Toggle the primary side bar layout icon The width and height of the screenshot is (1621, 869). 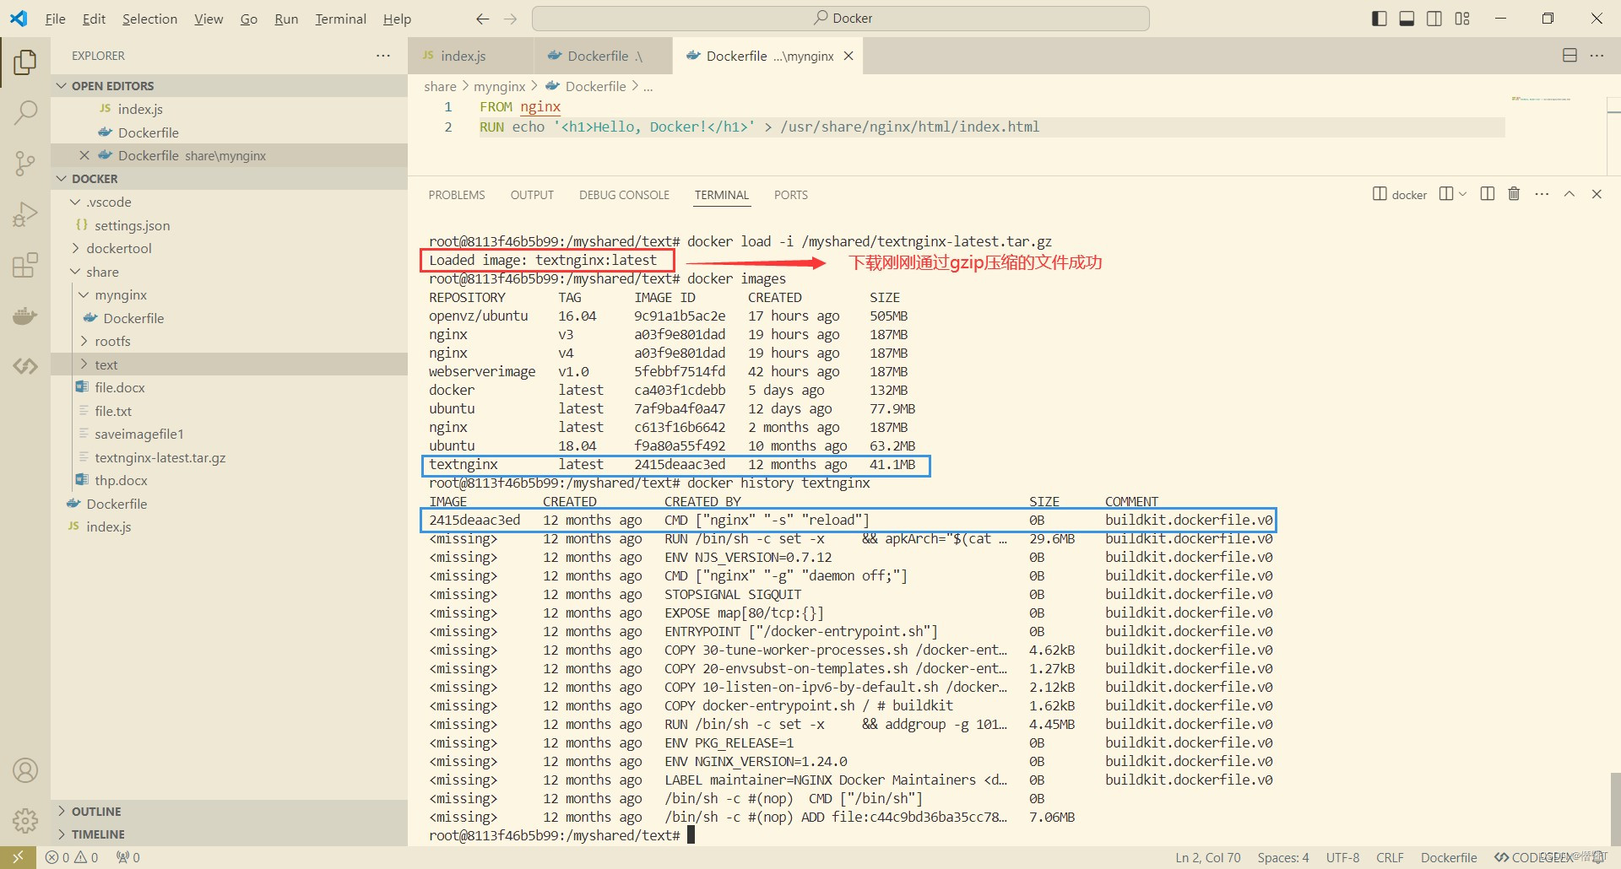click(1380, 19)
